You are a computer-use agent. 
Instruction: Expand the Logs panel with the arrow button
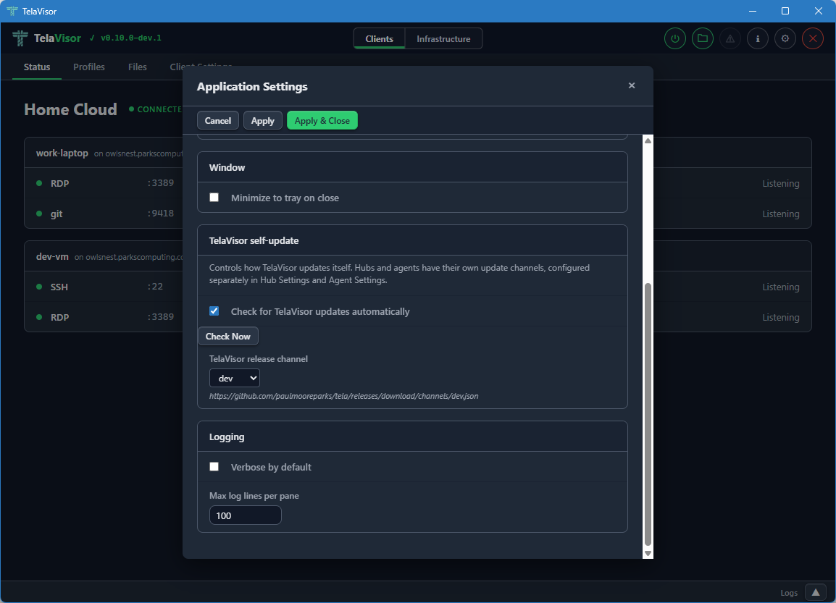pyautogui.click(x=815, y=592)
